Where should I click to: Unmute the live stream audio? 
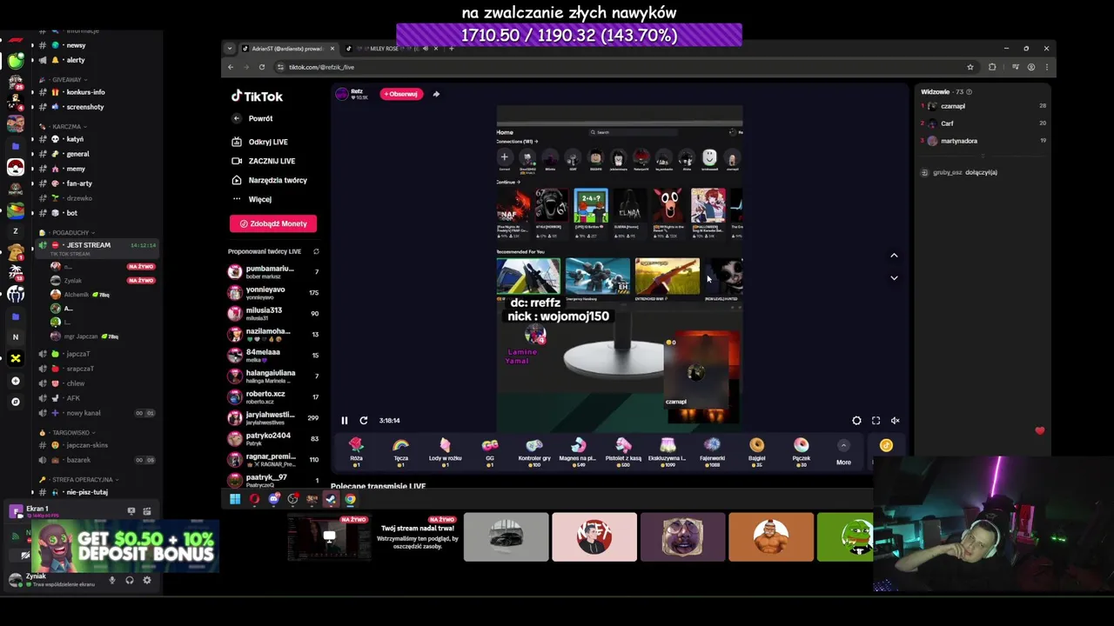point(895,421)
